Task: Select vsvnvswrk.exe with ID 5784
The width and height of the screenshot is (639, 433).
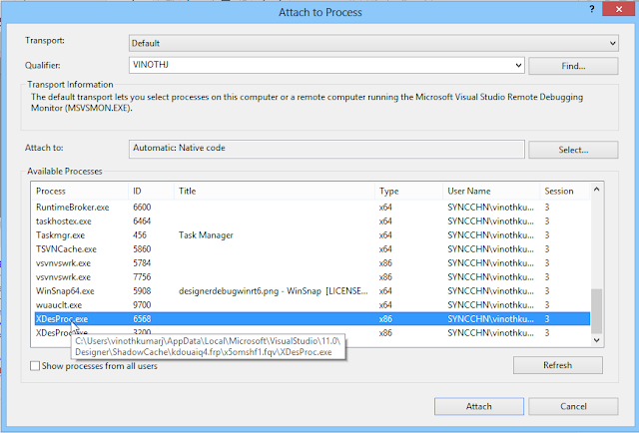Action: click(312, 263)
